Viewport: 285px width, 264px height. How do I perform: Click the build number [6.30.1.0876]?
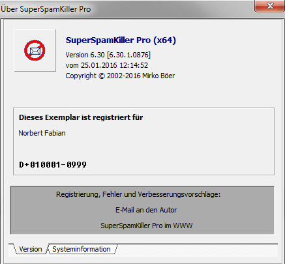[x=128, y=55]
